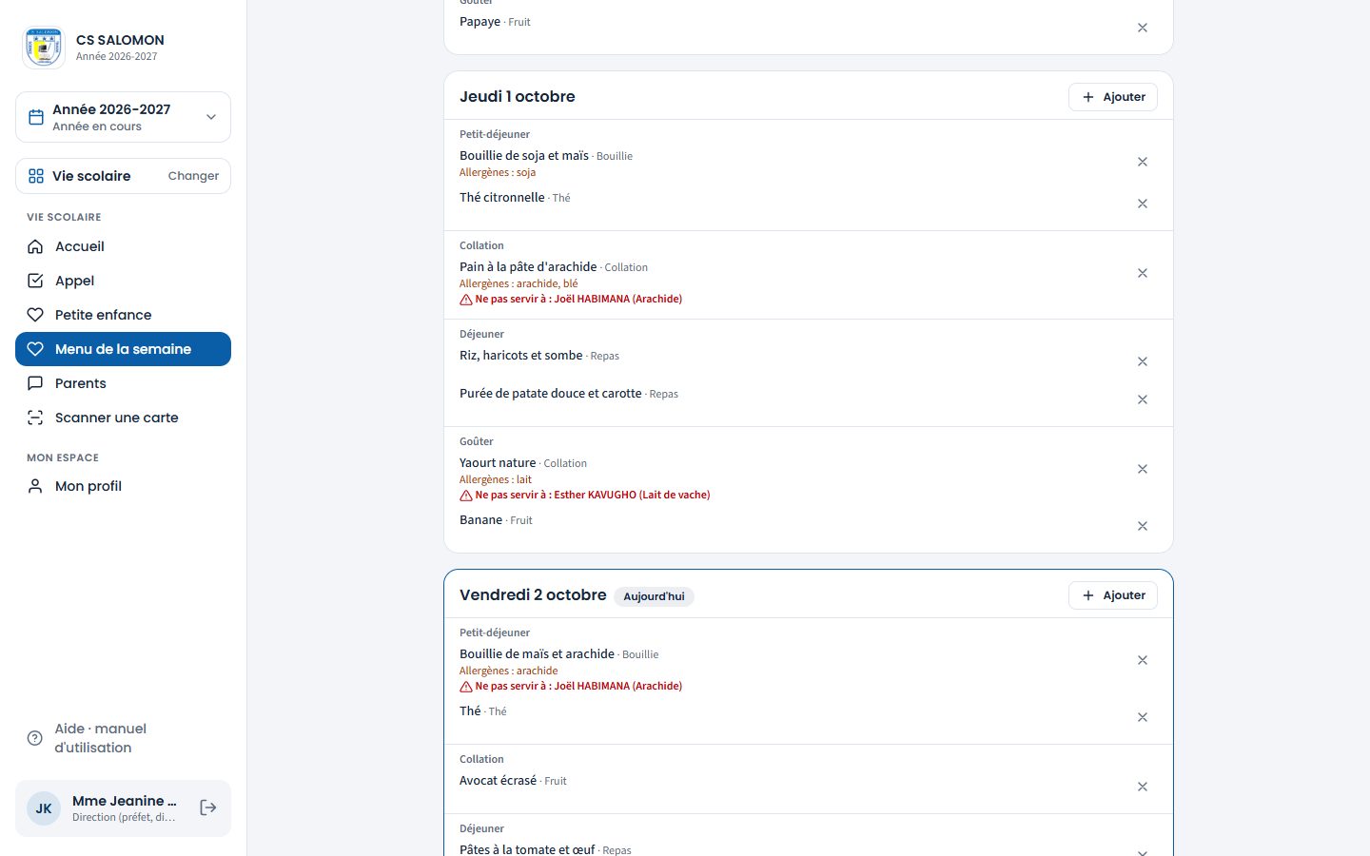Open the Appel page

pos(123,281)
